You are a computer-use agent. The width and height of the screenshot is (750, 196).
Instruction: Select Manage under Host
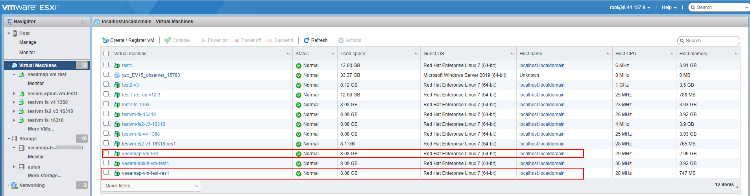(x=28, y=42)
